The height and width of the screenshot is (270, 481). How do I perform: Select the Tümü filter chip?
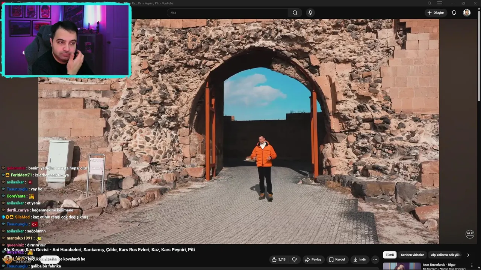(x=390, y=255)
